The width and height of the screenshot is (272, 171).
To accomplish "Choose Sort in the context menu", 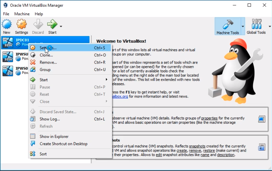I will [x=70, y=154].
